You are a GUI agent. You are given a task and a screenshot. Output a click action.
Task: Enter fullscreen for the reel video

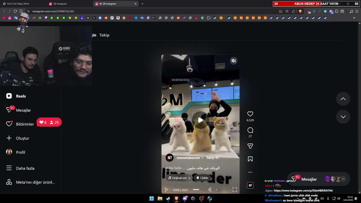[x=235, y=190]
